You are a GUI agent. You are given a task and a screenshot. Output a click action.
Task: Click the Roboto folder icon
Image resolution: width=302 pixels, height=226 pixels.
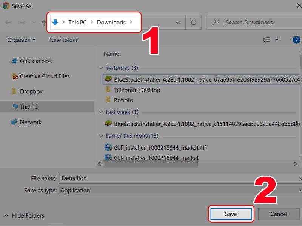[108, 100]
